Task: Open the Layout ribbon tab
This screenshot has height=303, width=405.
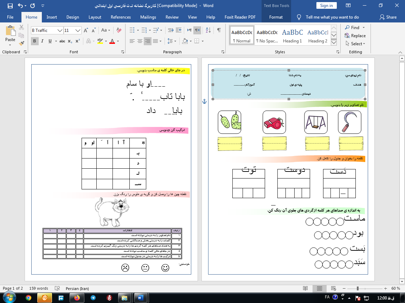Action: [95, 17]
